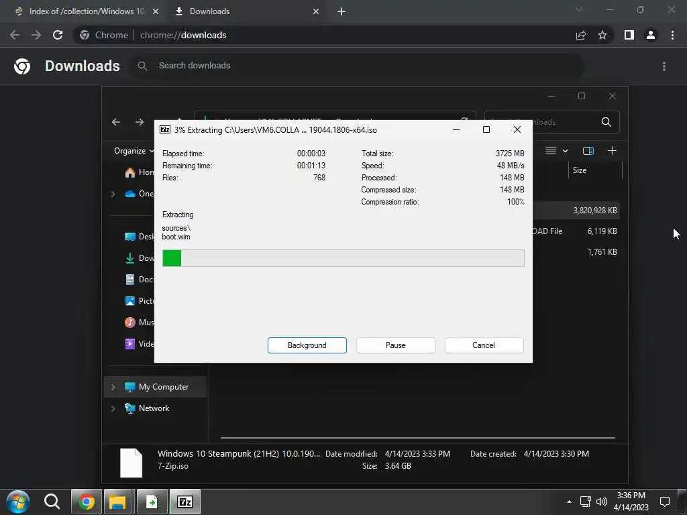Show hidden system tray icons
Screen dimensions: 687x515
click(x=569, y=502)
